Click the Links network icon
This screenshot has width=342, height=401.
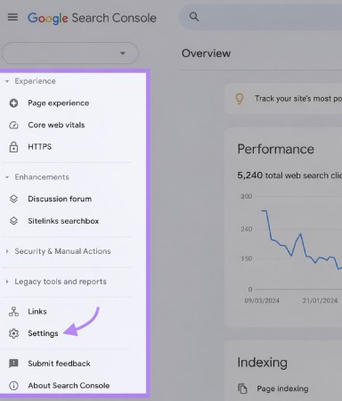(13, 312)
